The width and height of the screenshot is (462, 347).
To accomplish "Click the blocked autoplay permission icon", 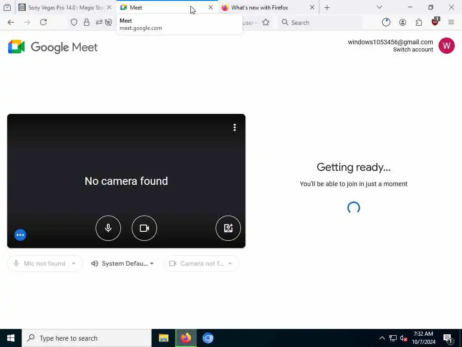I will click(x=108, y=23).
